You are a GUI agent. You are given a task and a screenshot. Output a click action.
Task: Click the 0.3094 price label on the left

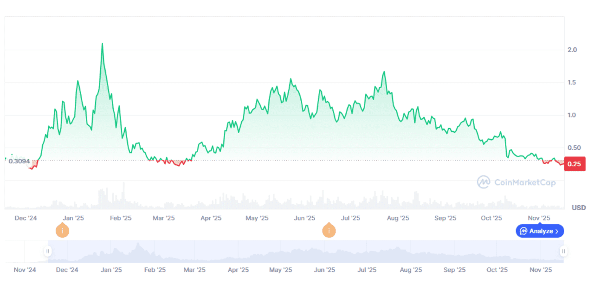tap(20, 161)
